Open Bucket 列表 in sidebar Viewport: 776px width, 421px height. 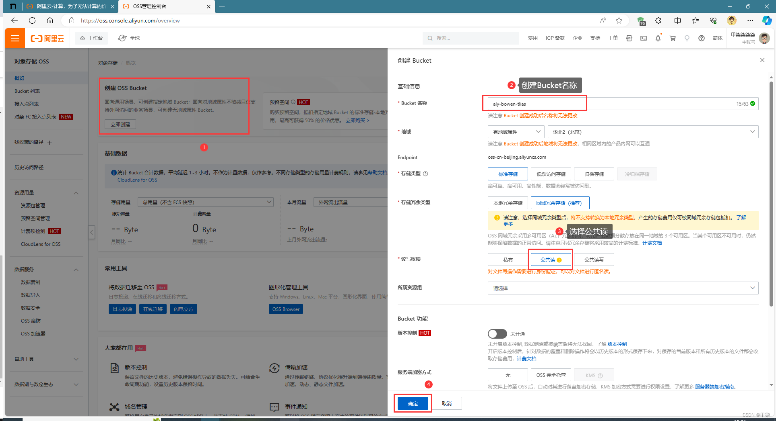pyautogui.click(x=27, y=91)
